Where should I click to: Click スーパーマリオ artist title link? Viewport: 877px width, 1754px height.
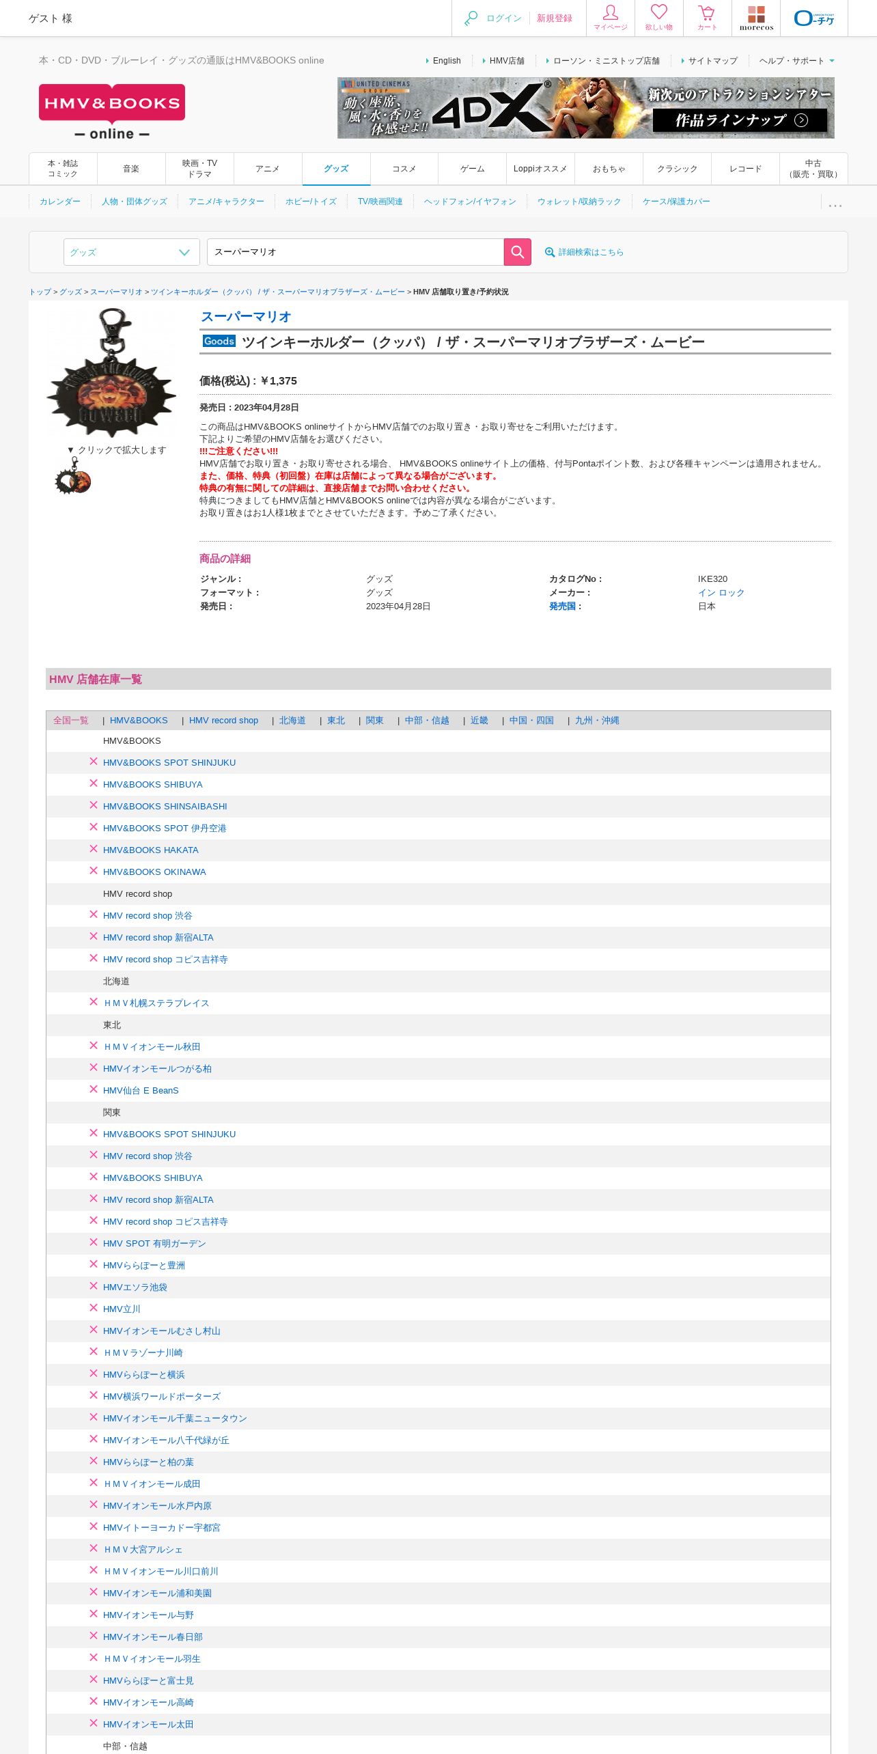[246, 316]
